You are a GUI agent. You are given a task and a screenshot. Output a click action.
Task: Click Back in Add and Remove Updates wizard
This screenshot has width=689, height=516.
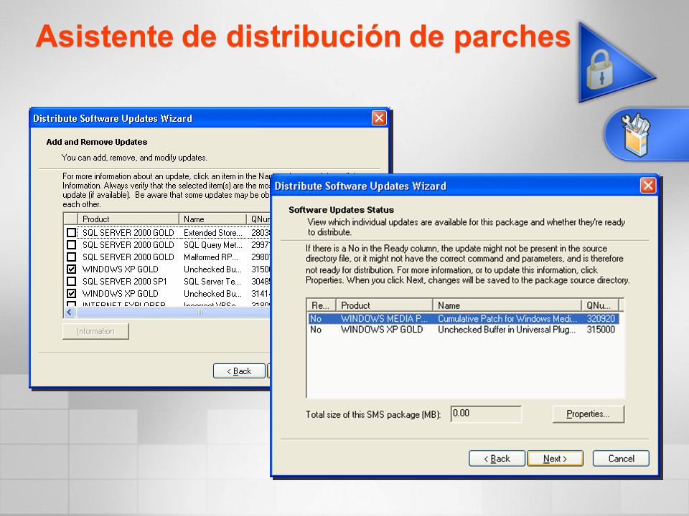pos(239,371)
